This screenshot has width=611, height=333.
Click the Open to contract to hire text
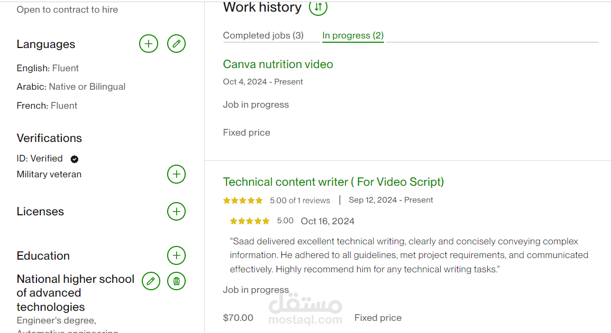coord(67,9)
